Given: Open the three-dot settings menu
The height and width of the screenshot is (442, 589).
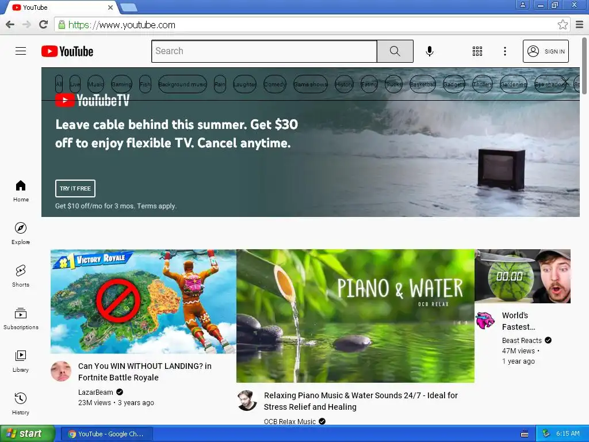Looking at the screenshot, I should point(505,51).
